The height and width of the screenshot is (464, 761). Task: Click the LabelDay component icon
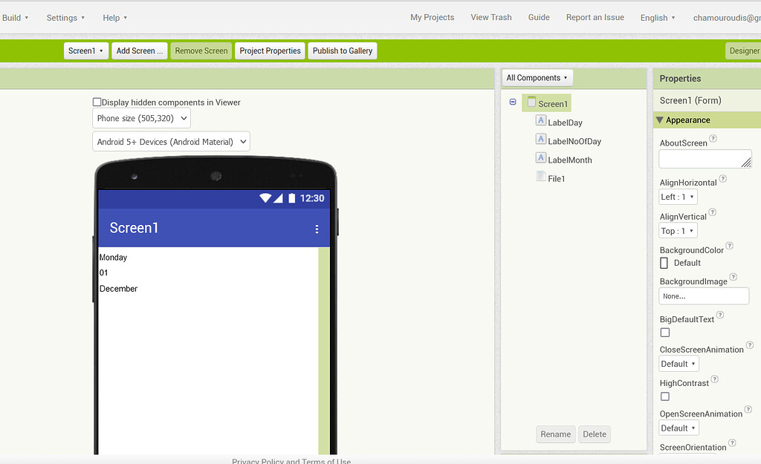(x=541, y=122)
